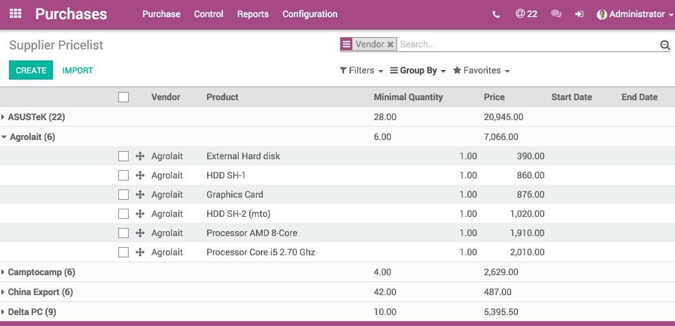
Task: Open the Group By dropdown
Action: click(418, 71)
